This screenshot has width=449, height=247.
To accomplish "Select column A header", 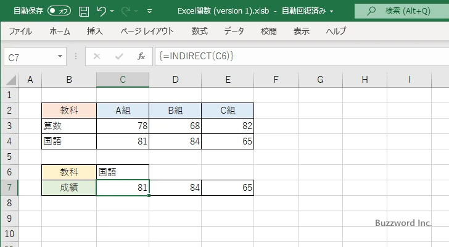I will [30, 80].
